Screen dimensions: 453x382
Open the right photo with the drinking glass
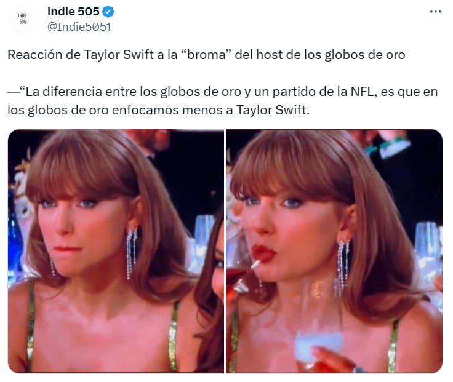[334, 251]
